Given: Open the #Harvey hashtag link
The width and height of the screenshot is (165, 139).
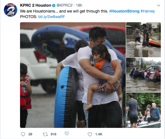Looking at the screenshot, I should click(148, 11).
